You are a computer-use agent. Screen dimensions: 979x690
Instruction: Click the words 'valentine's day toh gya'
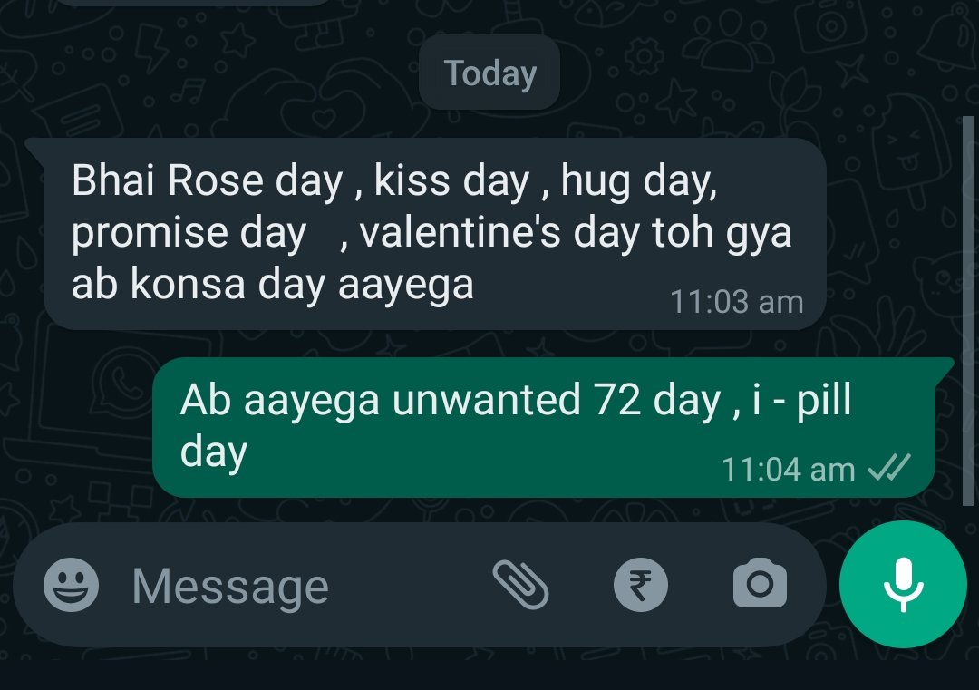(576, 233)
